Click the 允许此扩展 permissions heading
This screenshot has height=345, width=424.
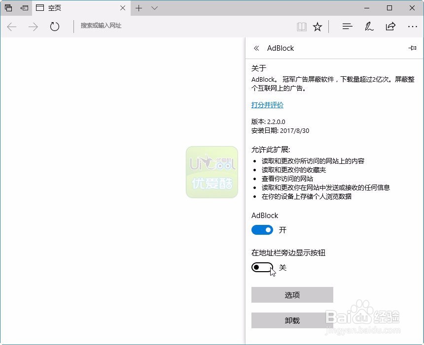[x=271, y=150]
